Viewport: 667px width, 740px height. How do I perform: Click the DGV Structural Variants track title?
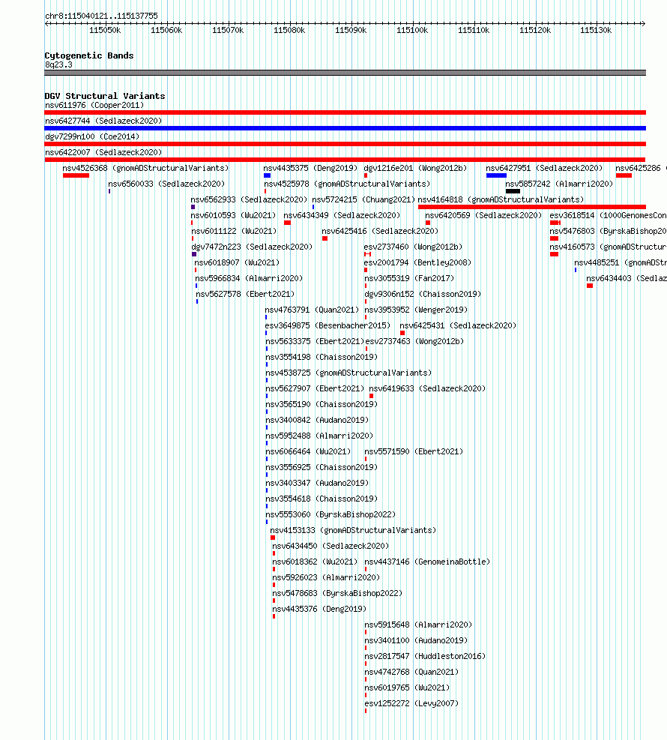tap(105, 96)
